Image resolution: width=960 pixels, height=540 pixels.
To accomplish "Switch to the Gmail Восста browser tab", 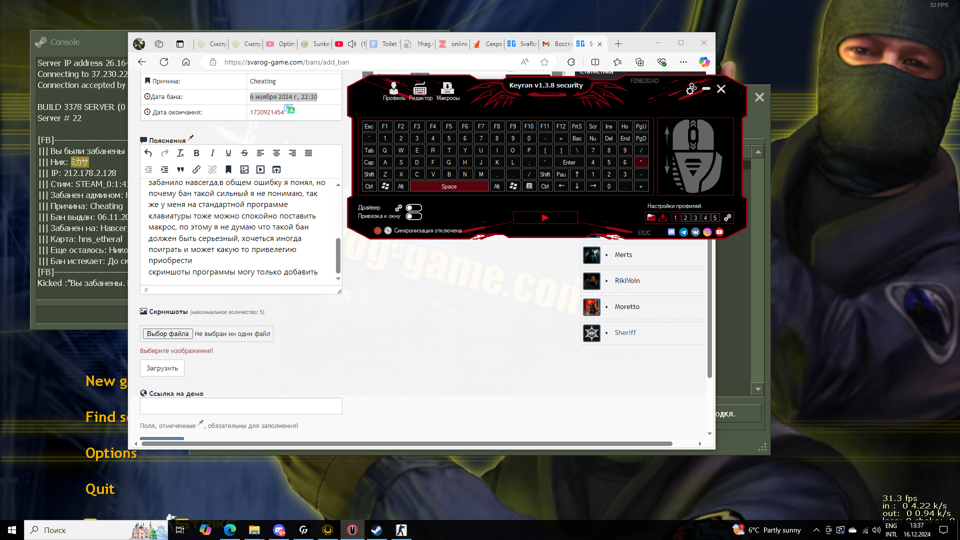I will 556,44.
